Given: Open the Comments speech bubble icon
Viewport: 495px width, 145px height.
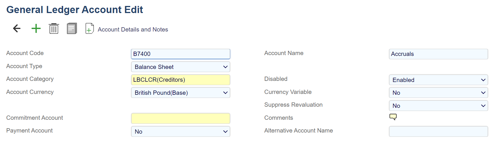Looking at the screenshot, I should pyautogui.click(x=393, y=117).
